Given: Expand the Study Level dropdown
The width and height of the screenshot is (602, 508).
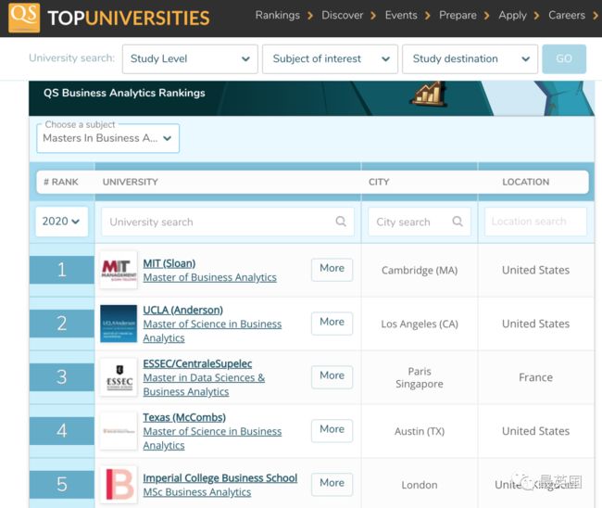Looking at the screenshot, I should pyautogui.click(x=190, y=58).
